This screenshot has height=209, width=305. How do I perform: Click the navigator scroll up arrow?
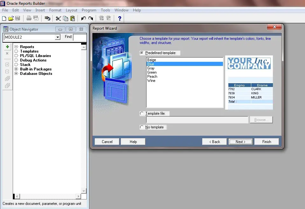tap(84, 47)
